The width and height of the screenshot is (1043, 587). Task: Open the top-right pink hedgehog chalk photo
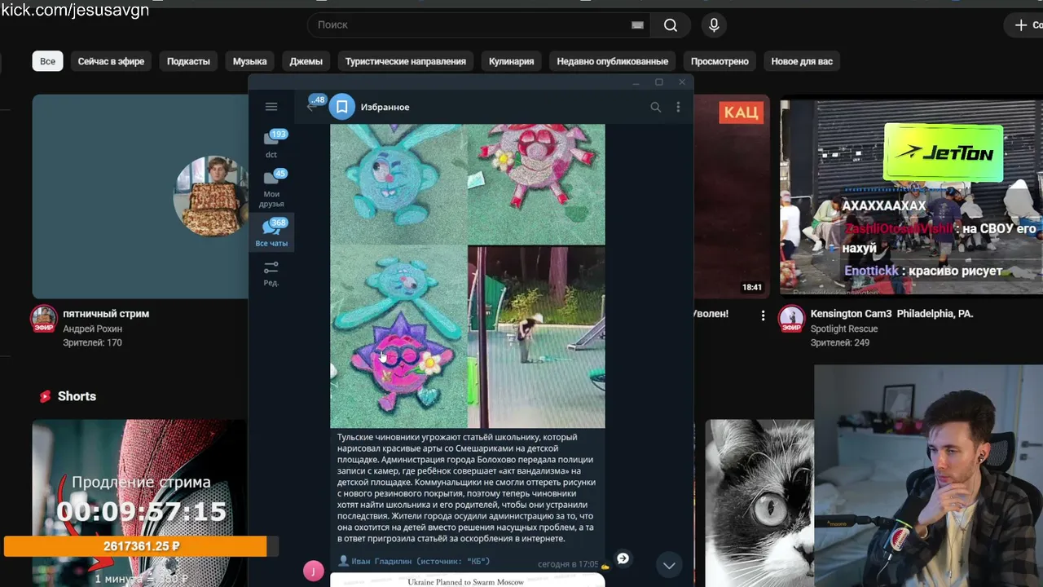pos(537,184)
